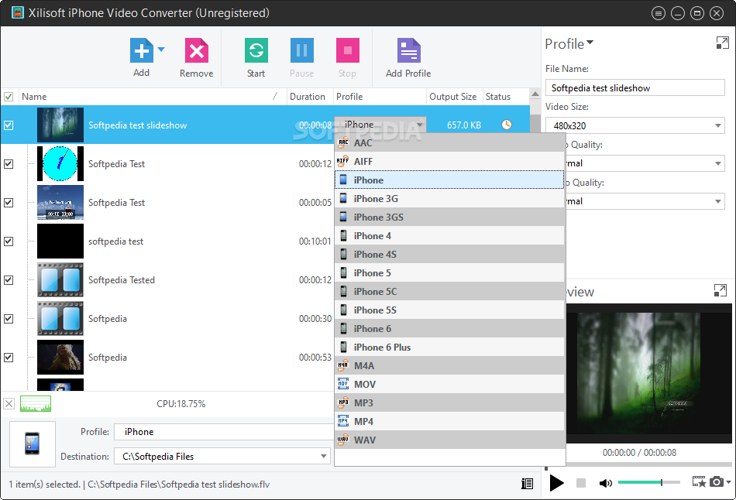Open the Audio Quality dropdown arrow
736x500 pixels.
[x=717, y=201]
